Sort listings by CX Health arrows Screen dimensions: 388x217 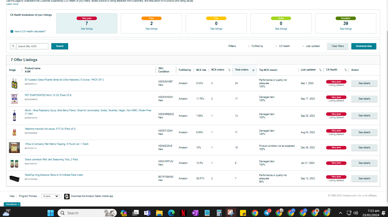[x=346, y=70]
